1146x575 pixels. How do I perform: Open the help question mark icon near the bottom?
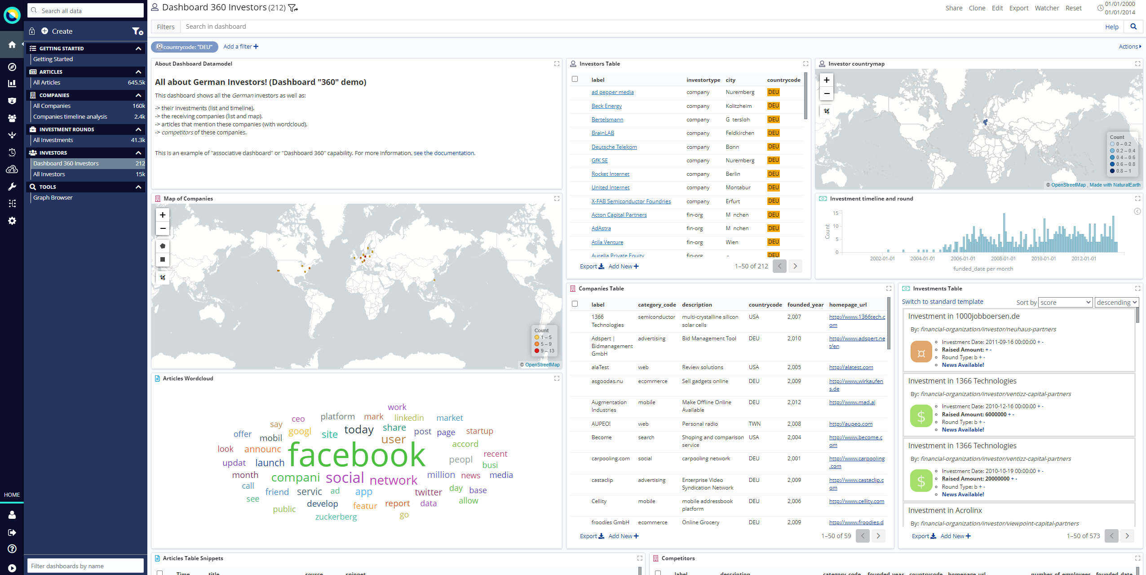pos(11,548)
